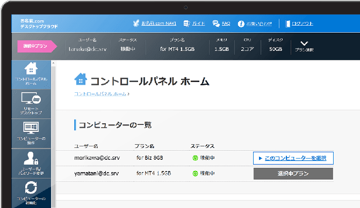This screenshot has width=360, height=208.
Task: Click the morikawa@dc.srv user name
Action: [x=97, y=158]
